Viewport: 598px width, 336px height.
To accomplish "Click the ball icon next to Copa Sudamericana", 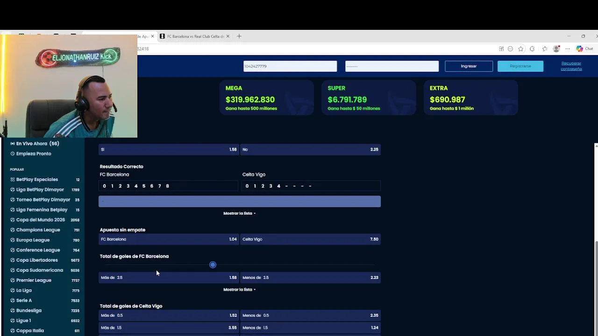I will (x=13, y=270).
